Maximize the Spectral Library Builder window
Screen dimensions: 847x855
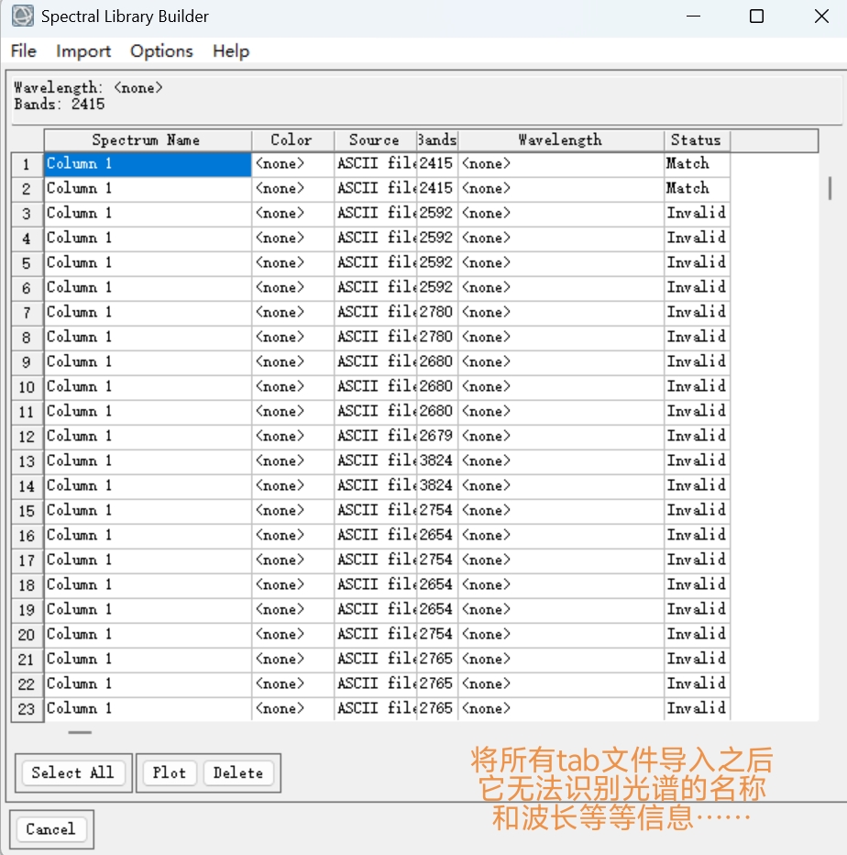tap(756, 17)
